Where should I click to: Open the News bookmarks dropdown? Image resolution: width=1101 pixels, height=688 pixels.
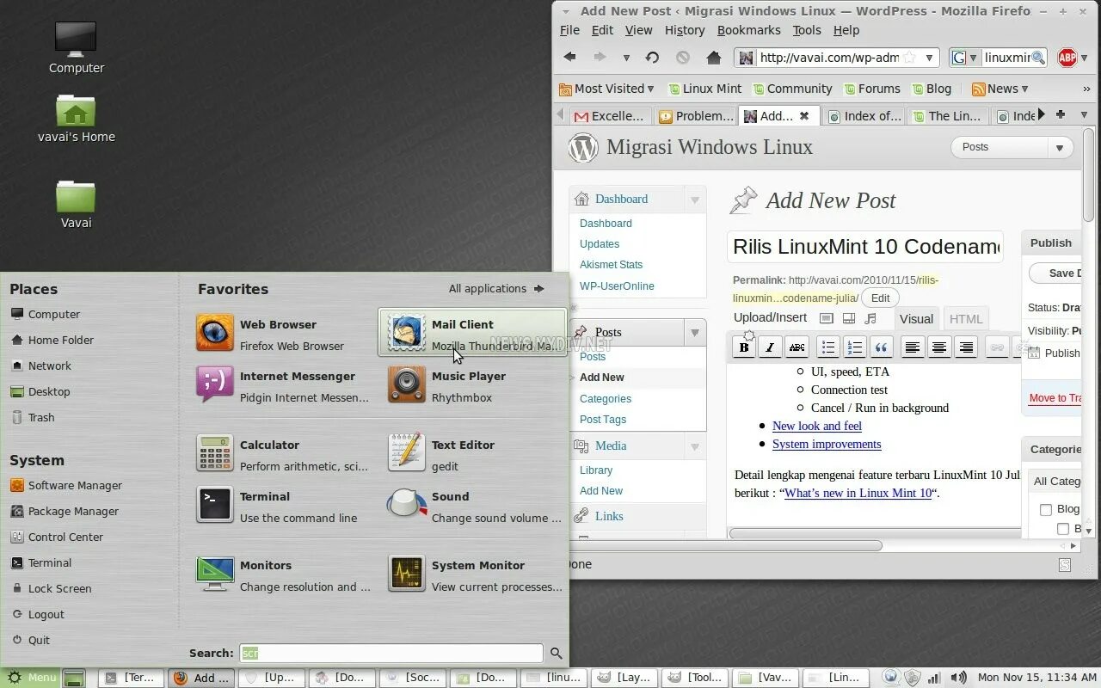pyautogui.click(x=1000, y=89)
